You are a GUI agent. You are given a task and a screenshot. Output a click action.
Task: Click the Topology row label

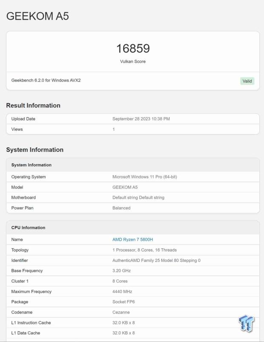(20, 250)
